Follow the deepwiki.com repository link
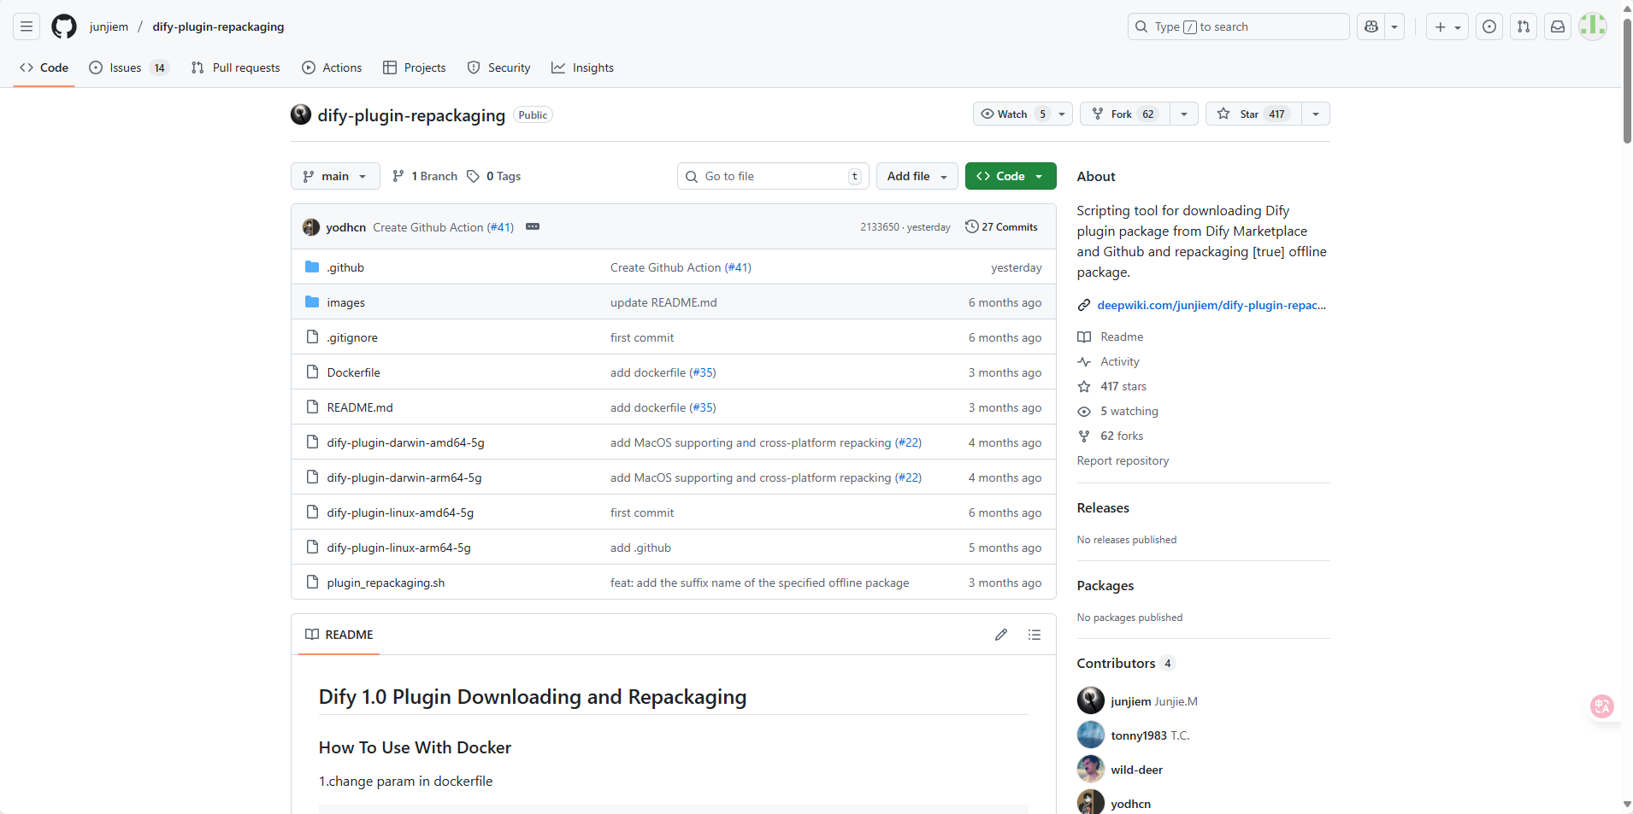 (x=1211, y=305)
